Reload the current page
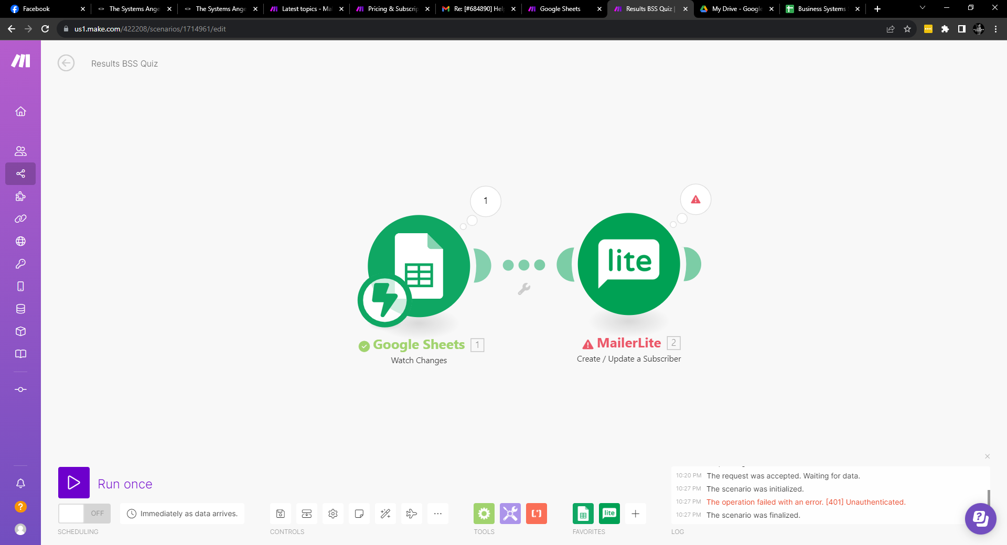Viewport: 1007px width, 545px height. coord(45,29)
